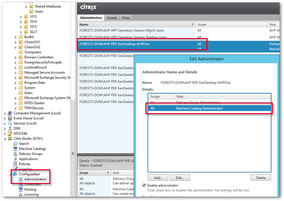The width and height of the screenshot is (284, 201).
Task: Click the Scope column header in administrators list
Action: [231, 24]
